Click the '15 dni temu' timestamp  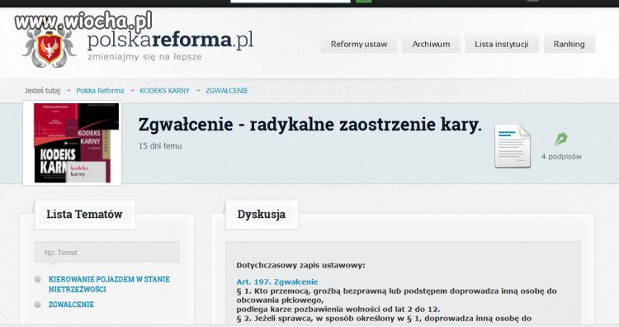(x=160, y=145)
